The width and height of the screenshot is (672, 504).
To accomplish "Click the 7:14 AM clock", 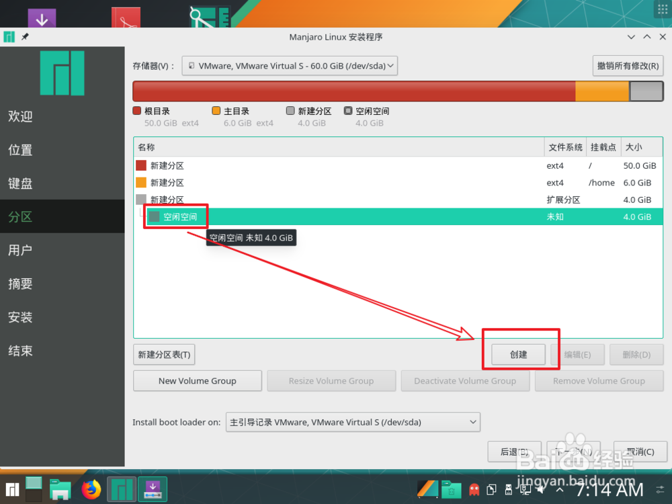I will (x=609, y=489).
